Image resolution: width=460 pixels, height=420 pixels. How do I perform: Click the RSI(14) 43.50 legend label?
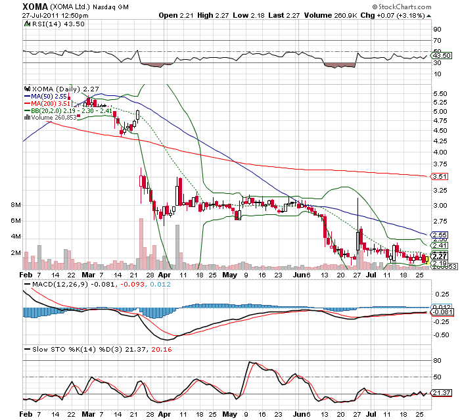coord(58,24)
